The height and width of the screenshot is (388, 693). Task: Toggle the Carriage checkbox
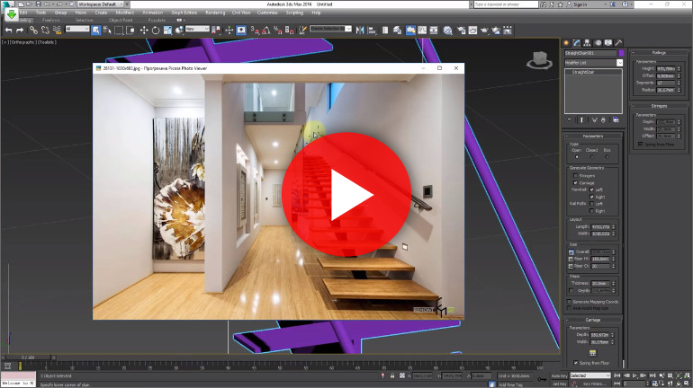575,182
